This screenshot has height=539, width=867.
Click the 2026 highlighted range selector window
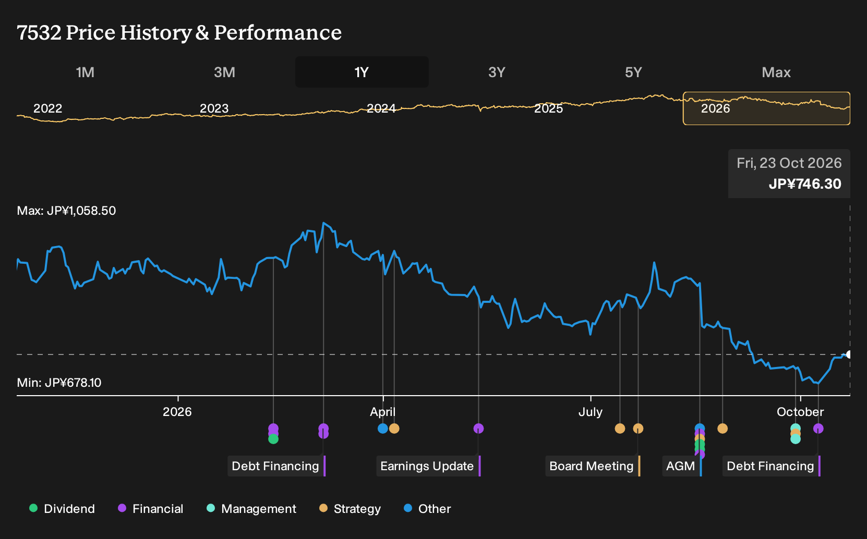tap(766, 108)
